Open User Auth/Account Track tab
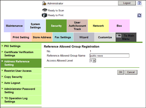The width and height of the screenshot is (146, 108). 77,26
